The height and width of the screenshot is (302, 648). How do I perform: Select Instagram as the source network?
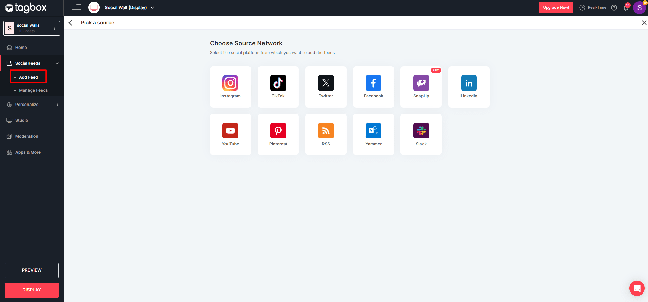(230, 87)
